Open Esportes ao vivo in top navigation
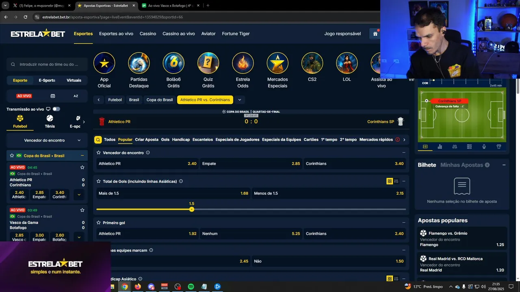The width and height of the screenshot is (520, 292). (116, 34)
